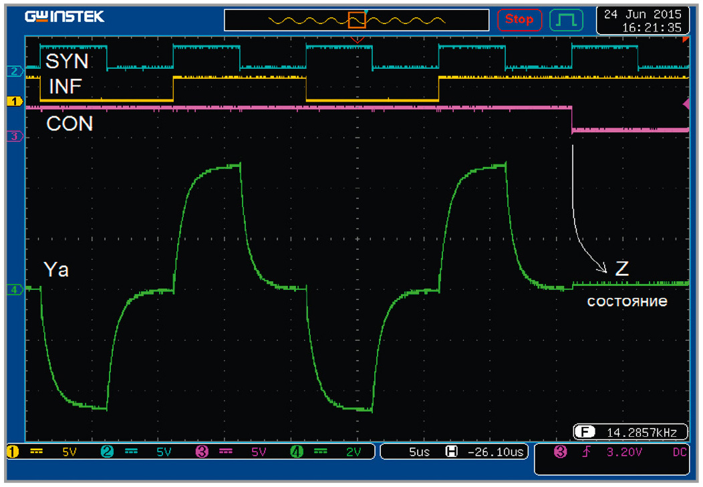Click channel 4 DC coupling symbol
The height and width of the screenshot is (487, 703).
tap(321, 452)
